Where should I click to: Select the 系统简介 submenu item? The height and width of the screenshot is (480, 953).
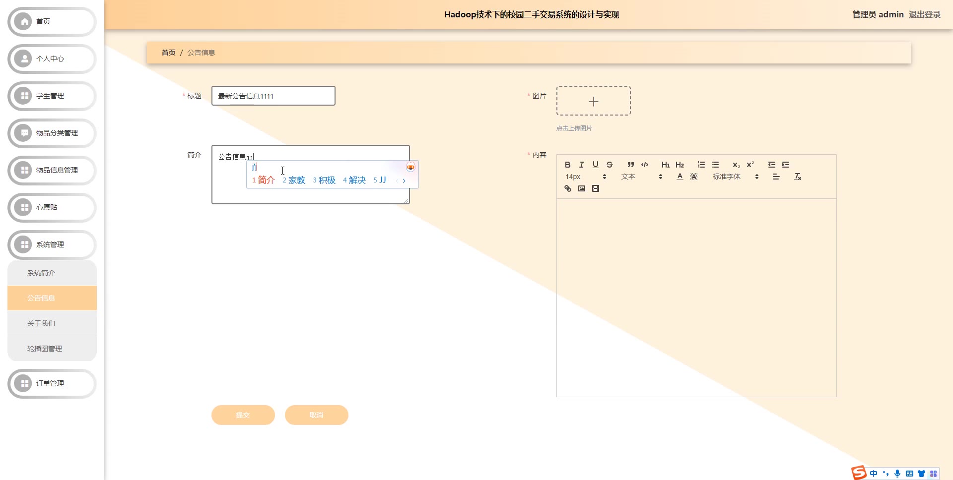(52, 273)
